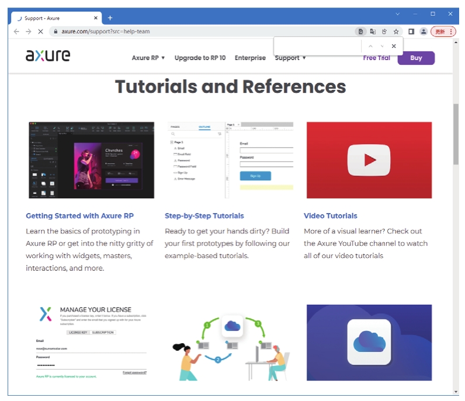Open the Chrome profile avatar
The image size is (465, 401).
tap(424, 32)
